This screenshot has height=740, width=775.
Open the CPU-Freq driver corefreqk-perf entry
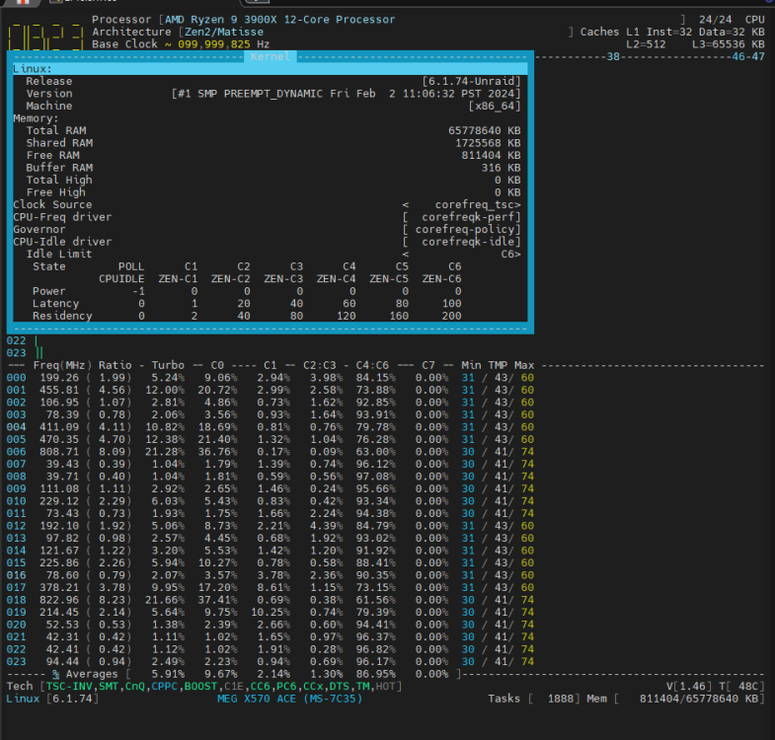[x=461, y=217]
